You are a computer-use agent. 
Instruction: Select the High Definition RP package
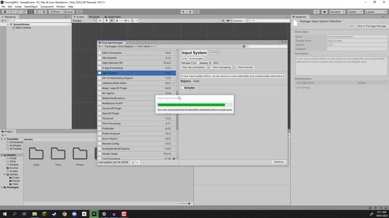137,63
